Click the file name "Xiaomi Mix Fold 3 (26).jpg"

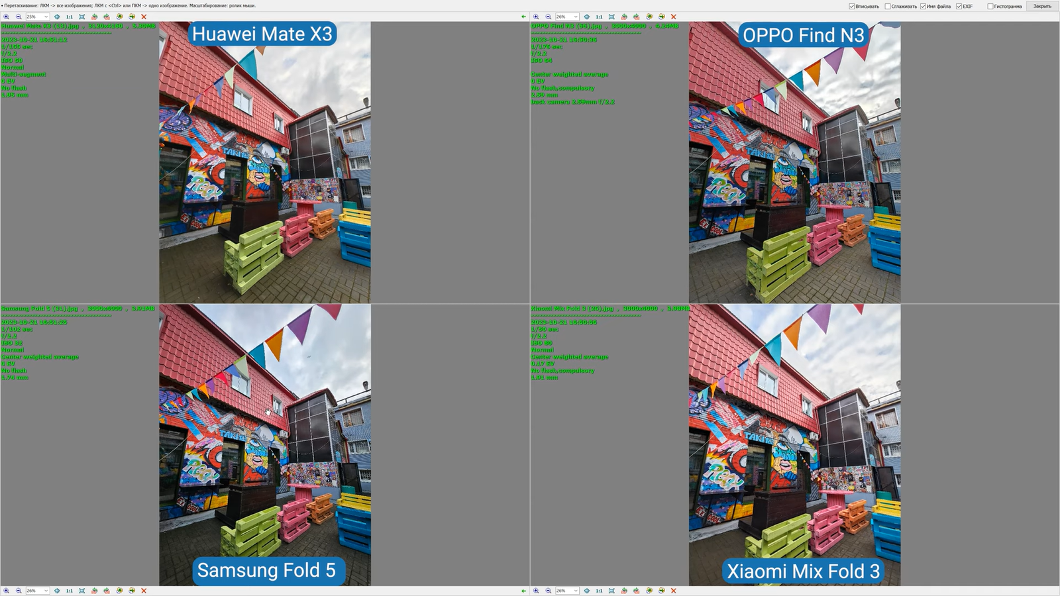[x=573, y=309]
